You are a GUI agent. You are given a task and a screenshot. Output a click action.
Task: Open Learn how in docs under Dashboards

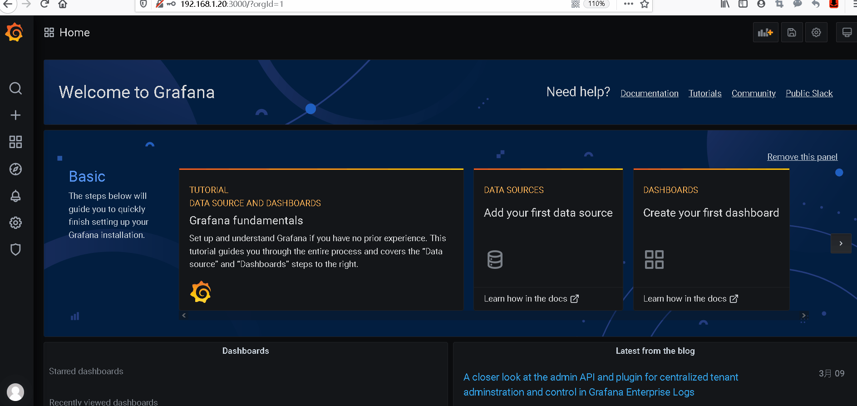click(x=690, y=298)
